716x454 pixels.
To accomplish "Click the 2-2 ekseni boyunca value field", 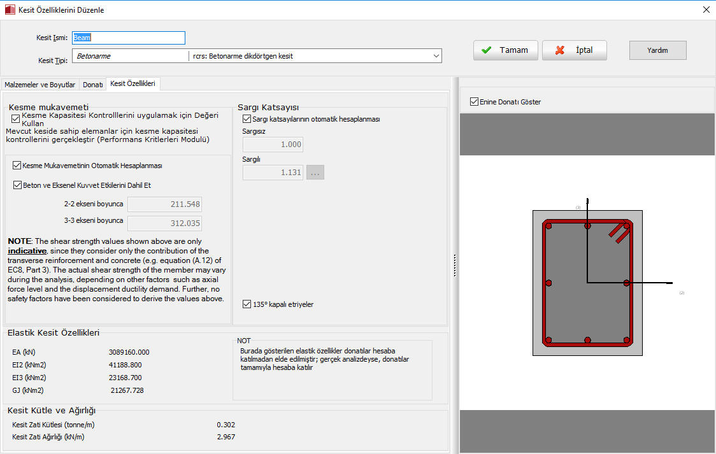I will [164, 204].
